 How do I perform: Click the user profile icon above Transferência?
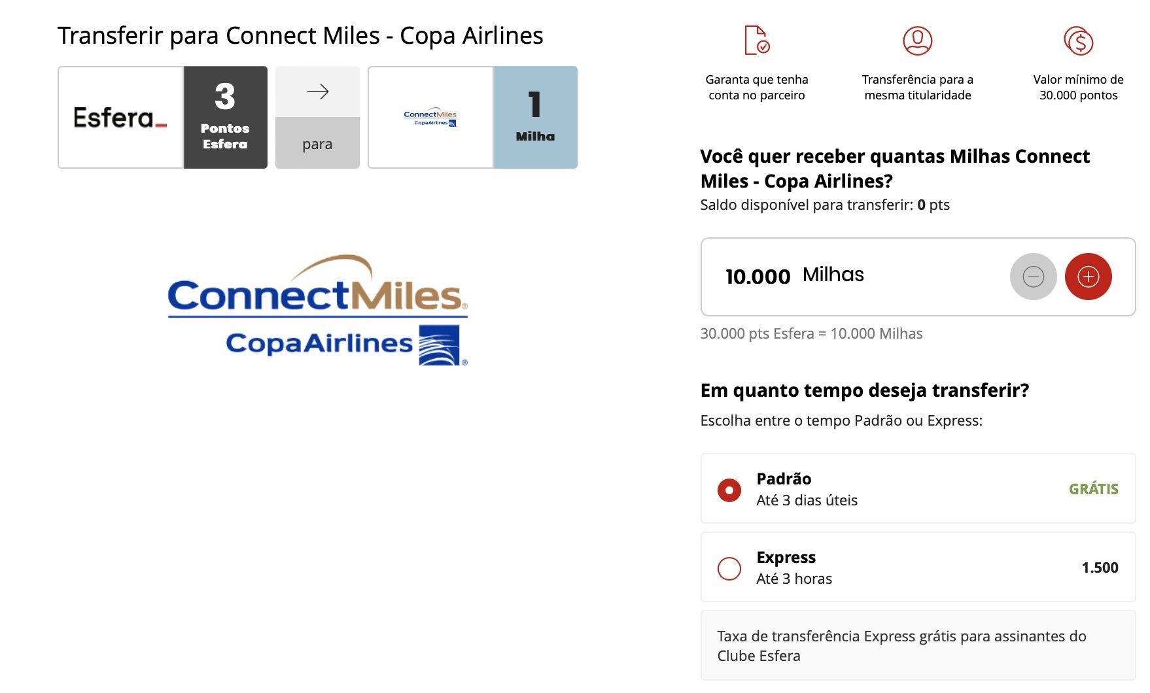917,41
